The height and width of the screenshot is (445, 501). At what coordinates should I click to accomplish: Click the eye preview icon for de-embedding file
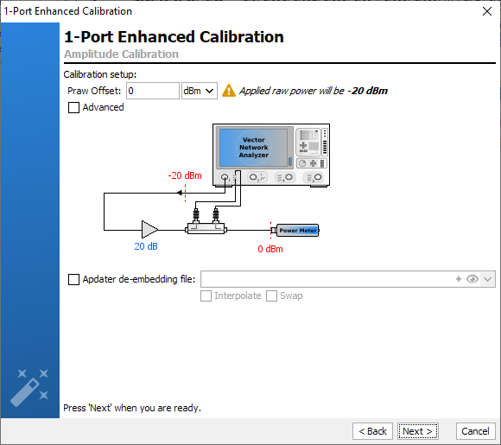point(472,279)
